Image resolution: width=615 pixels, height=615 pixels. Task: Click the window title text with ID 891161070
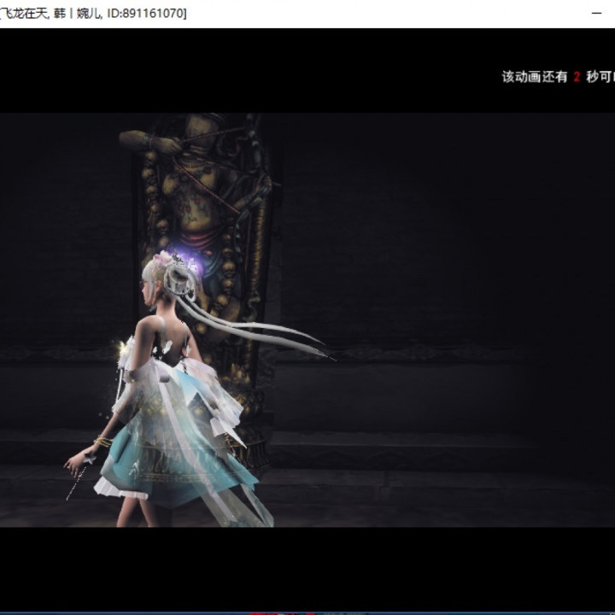tap(94, 13)
